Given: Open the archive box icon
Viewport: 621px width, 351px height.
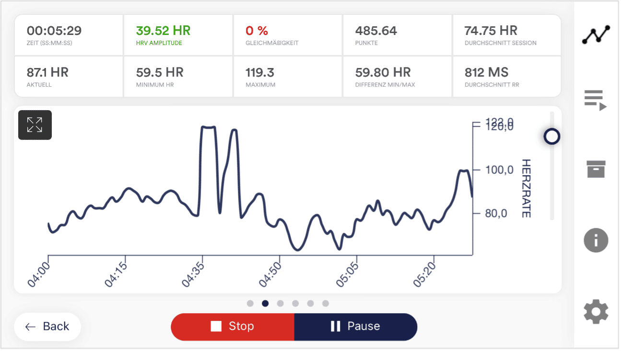Looking at the screenshot, I should (x=596, y=169).
